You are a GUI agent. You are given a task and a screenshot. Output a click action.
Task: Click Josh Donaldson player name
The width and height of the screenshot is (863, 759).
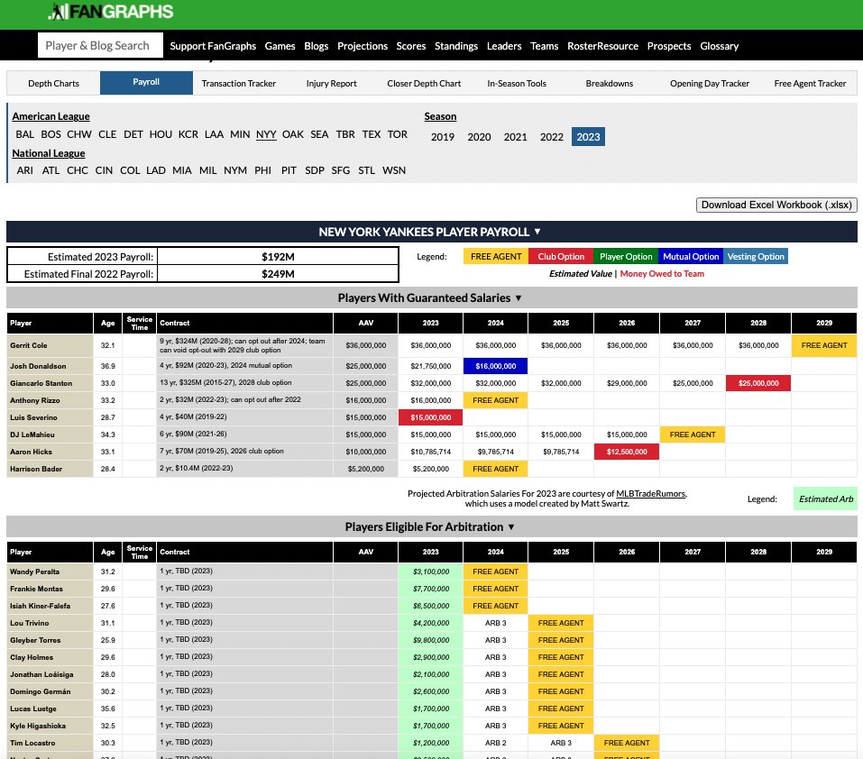38,366
